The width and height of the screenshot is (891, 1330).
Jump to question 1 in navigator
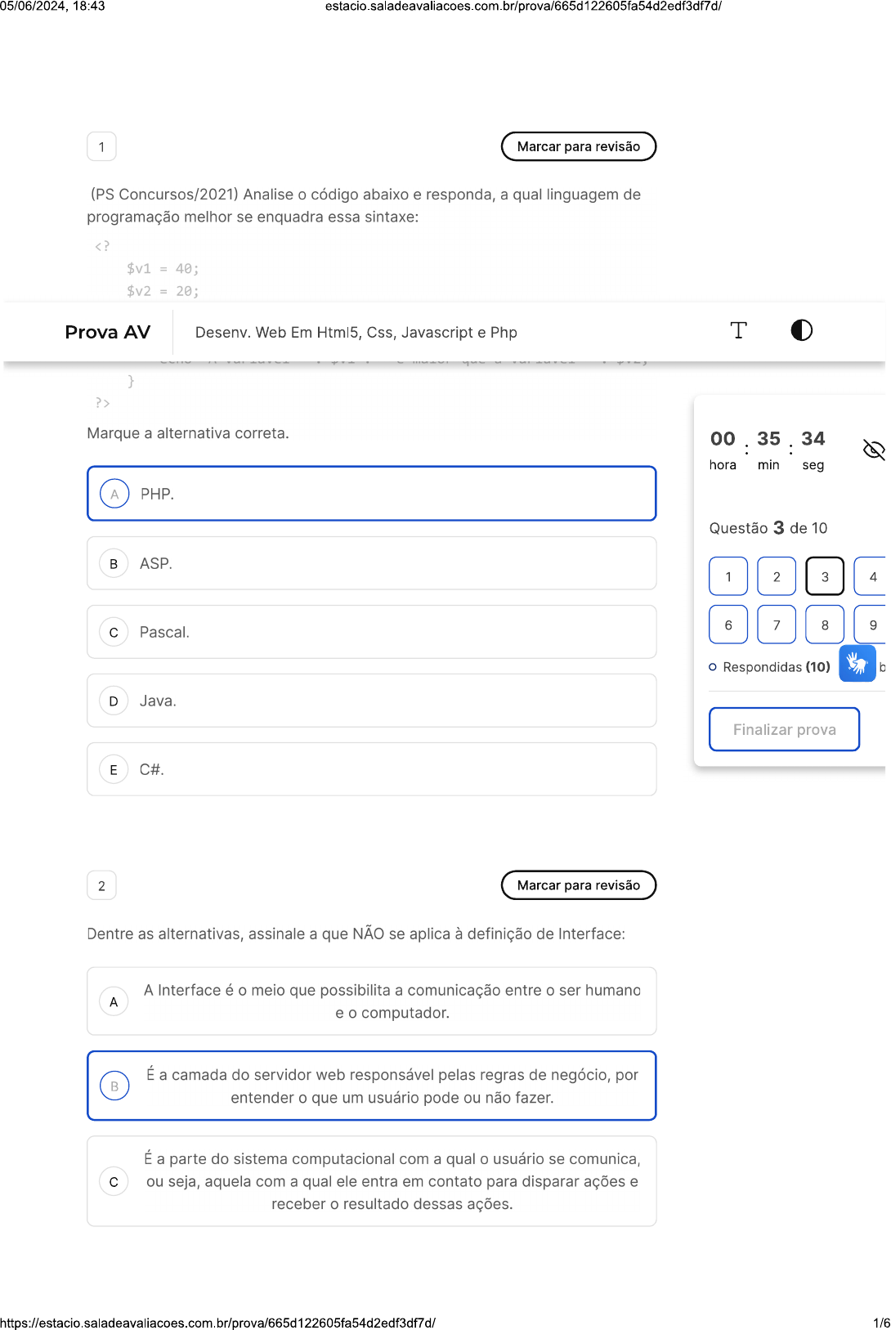(728, 576)
